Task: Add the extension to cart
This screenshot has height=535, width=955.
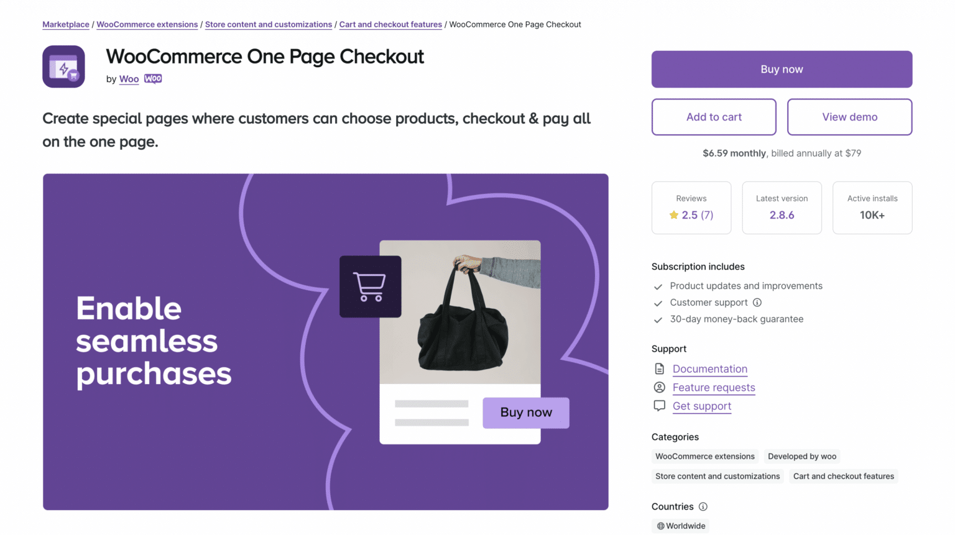Action: click(713, 117)
